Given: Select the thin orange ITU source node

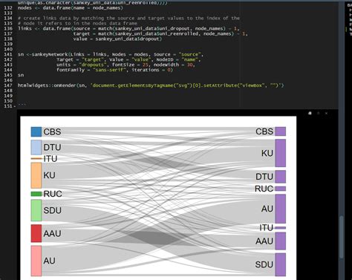Looking at the screenshot, I should tap(36, 158).
